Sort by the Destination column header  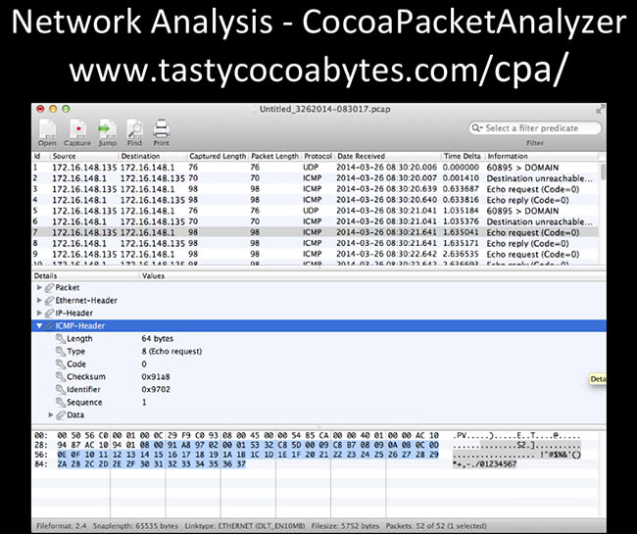(x=152, y=156)
